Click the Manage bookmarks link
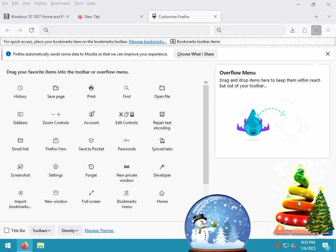336x252 pixels. click(147, 42)
